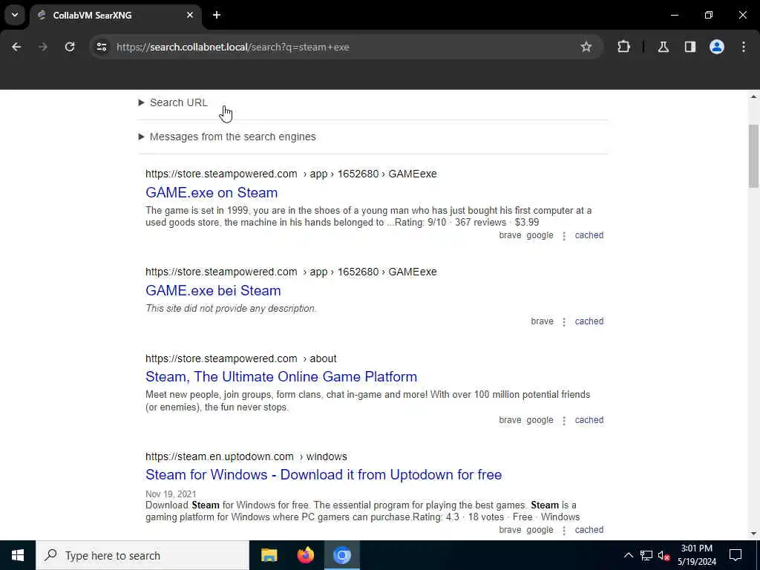Open the Chrome three-dot menu
Viewport: 760px width, 570px height.
pos(744,47)
